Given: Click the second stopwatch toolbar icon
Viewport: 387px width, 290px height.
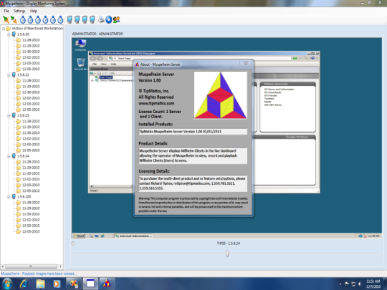Looking at the screenshot, I should coord(30,19).
